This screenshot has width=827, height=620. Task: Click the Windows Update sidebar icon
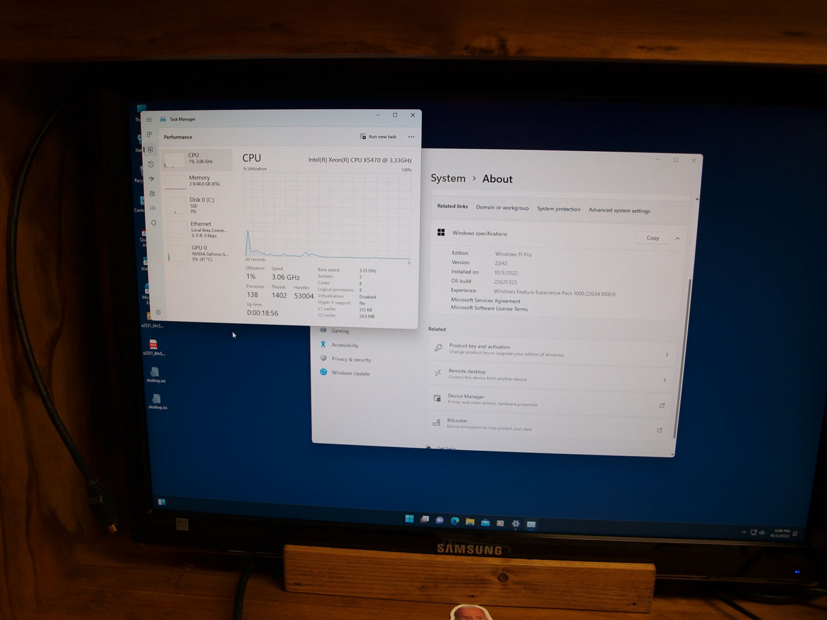click(x=324, y=372)
